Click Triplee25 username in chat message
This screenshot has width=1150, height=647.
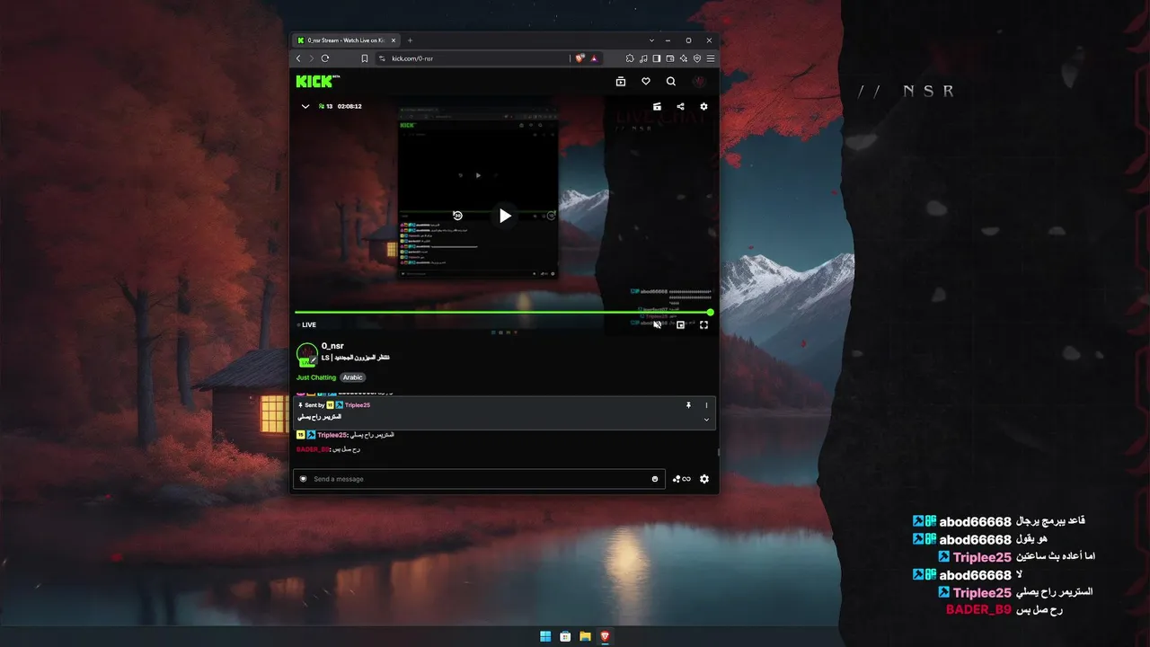332,435
